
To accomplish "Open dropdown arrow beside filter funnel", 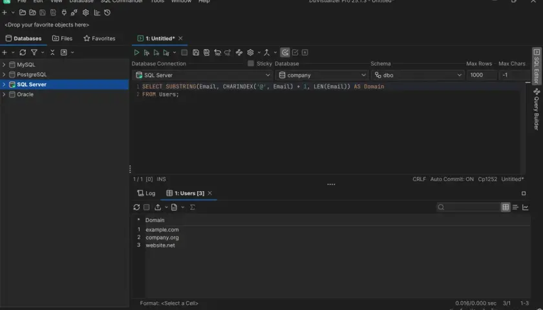I will (x=43, y=52).
